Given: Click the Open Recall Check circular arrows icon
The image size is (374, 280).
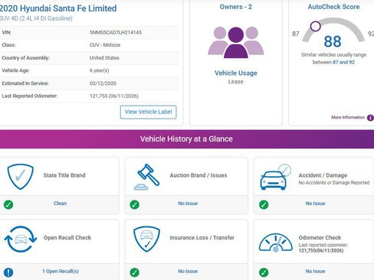Looking at the screenshot, I should tap(21, 239).
